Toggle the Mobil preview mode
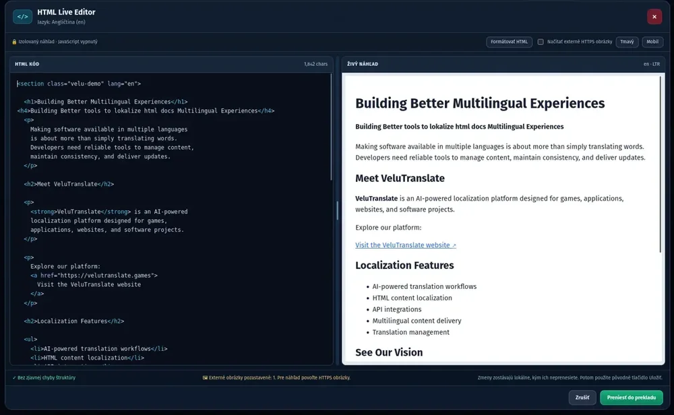 point(652,42)
